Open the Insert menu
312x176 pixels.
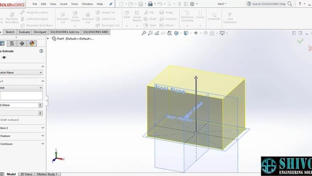pyautogui.click(x=63, y=4)
